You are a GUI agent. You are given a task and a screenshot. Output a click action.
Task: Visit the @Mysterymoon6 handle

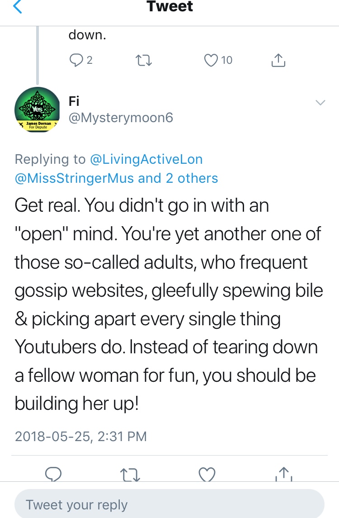[121, 118]
